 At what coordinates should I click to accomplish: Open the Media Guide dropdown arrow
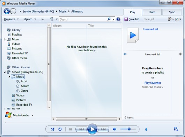[x=32, y=115]
